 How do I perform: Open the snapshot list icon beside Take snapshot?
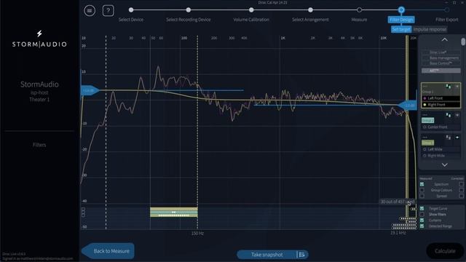pyautogui.click(x=302, y=255)
